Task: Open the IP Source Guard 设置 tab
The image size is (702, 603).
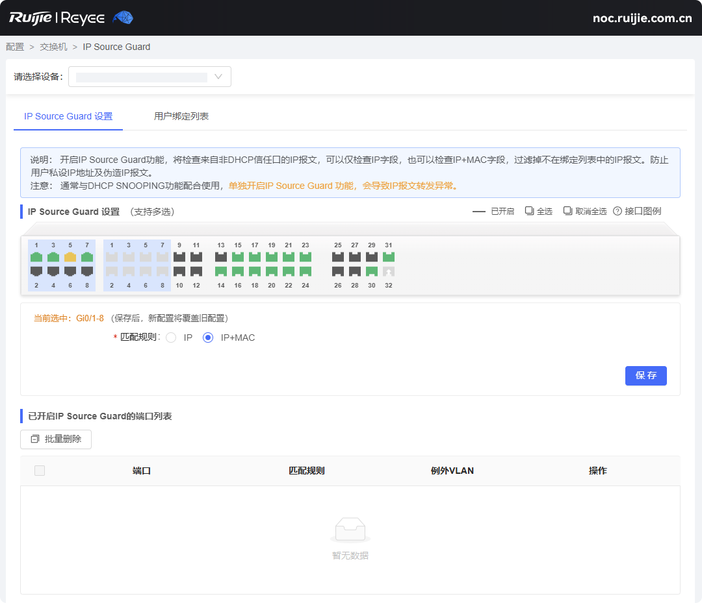Action: [68, 117]
